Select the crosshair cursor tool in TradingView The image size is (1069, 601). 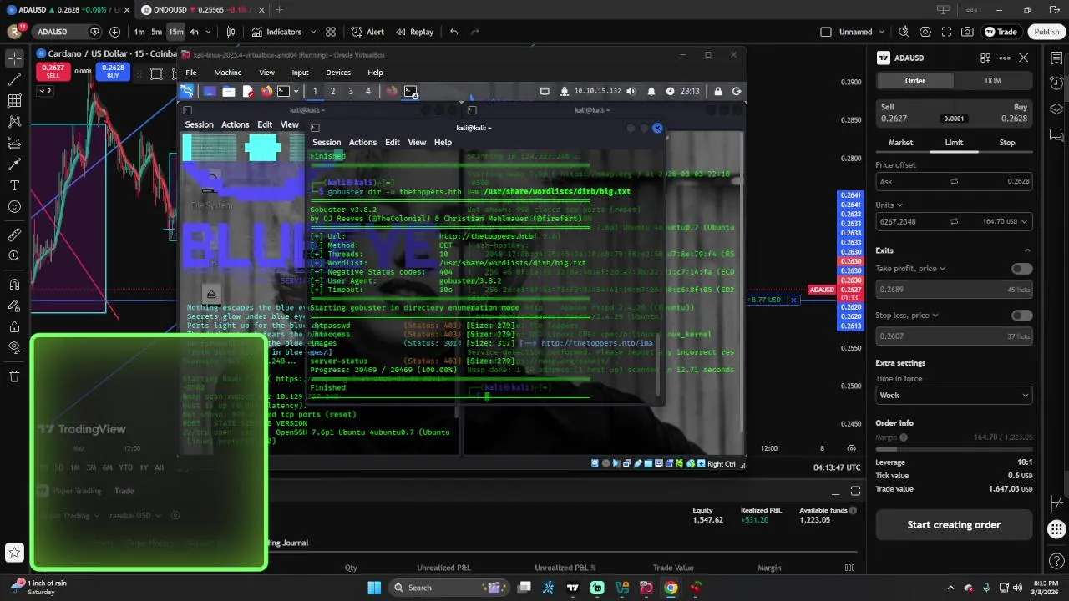[x=14, y=58]
